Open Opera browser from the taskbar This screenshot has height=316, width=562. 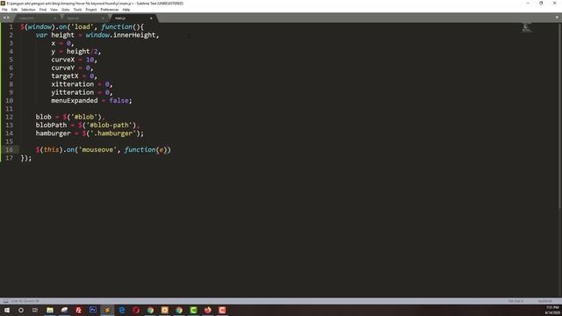[136, 310]
